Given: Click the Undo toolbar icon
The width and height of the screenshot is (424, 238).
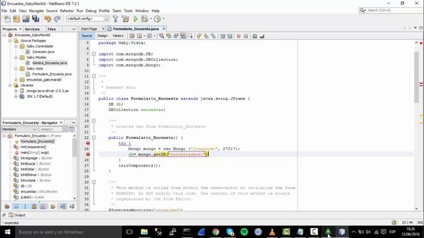Looking at the screenshot, I should pyautogui.click(x=48, y=19).
